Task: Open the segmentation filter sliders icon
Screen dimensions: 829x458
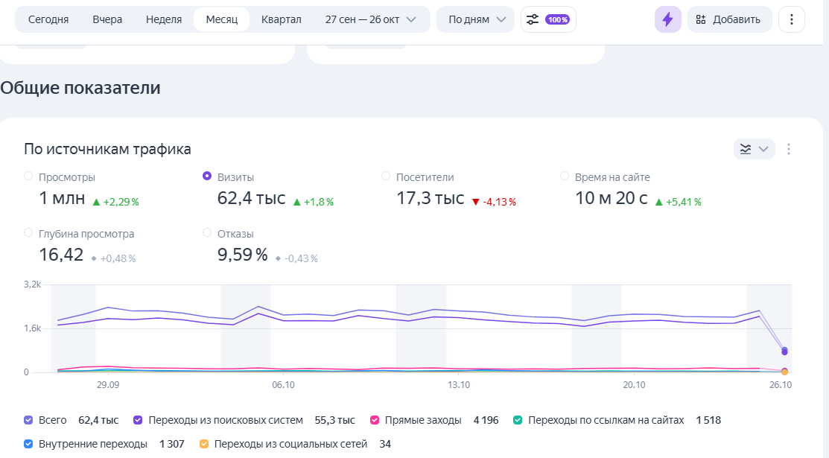Action: pos(533,19)
